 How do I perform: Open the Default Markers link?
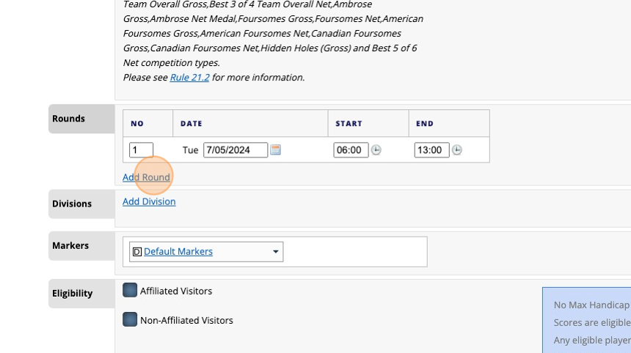[178, 252]
